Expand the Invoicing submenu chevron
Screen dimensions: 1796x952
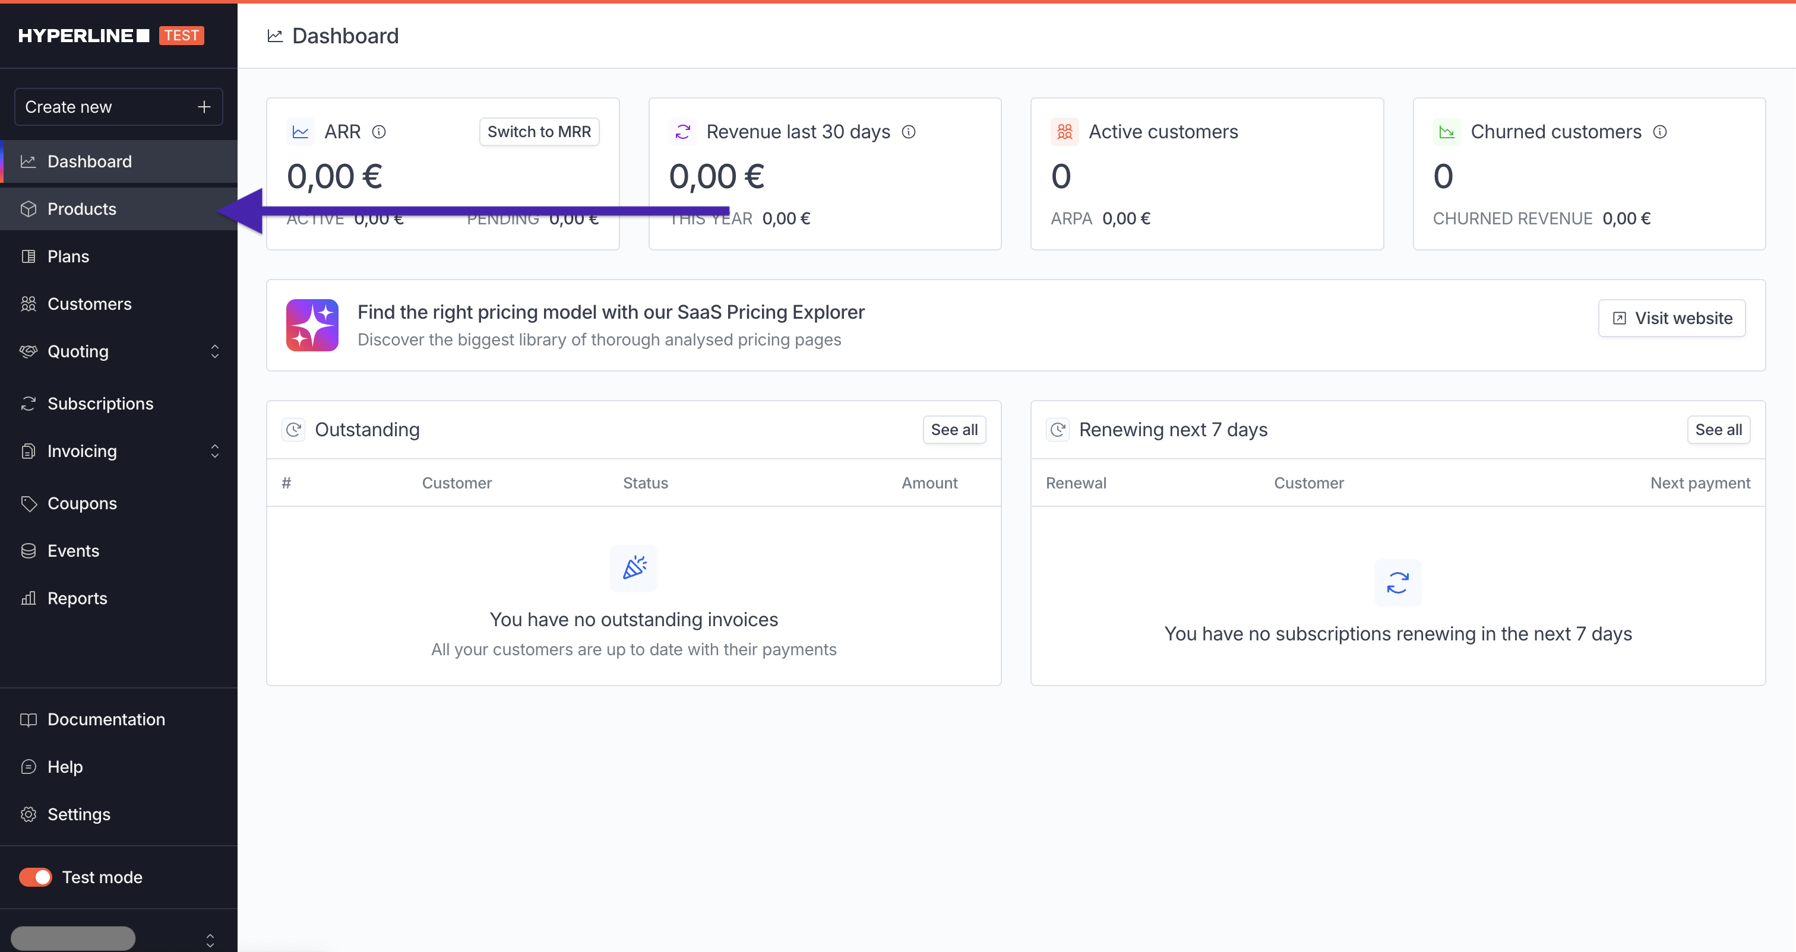tap(215, 451)
